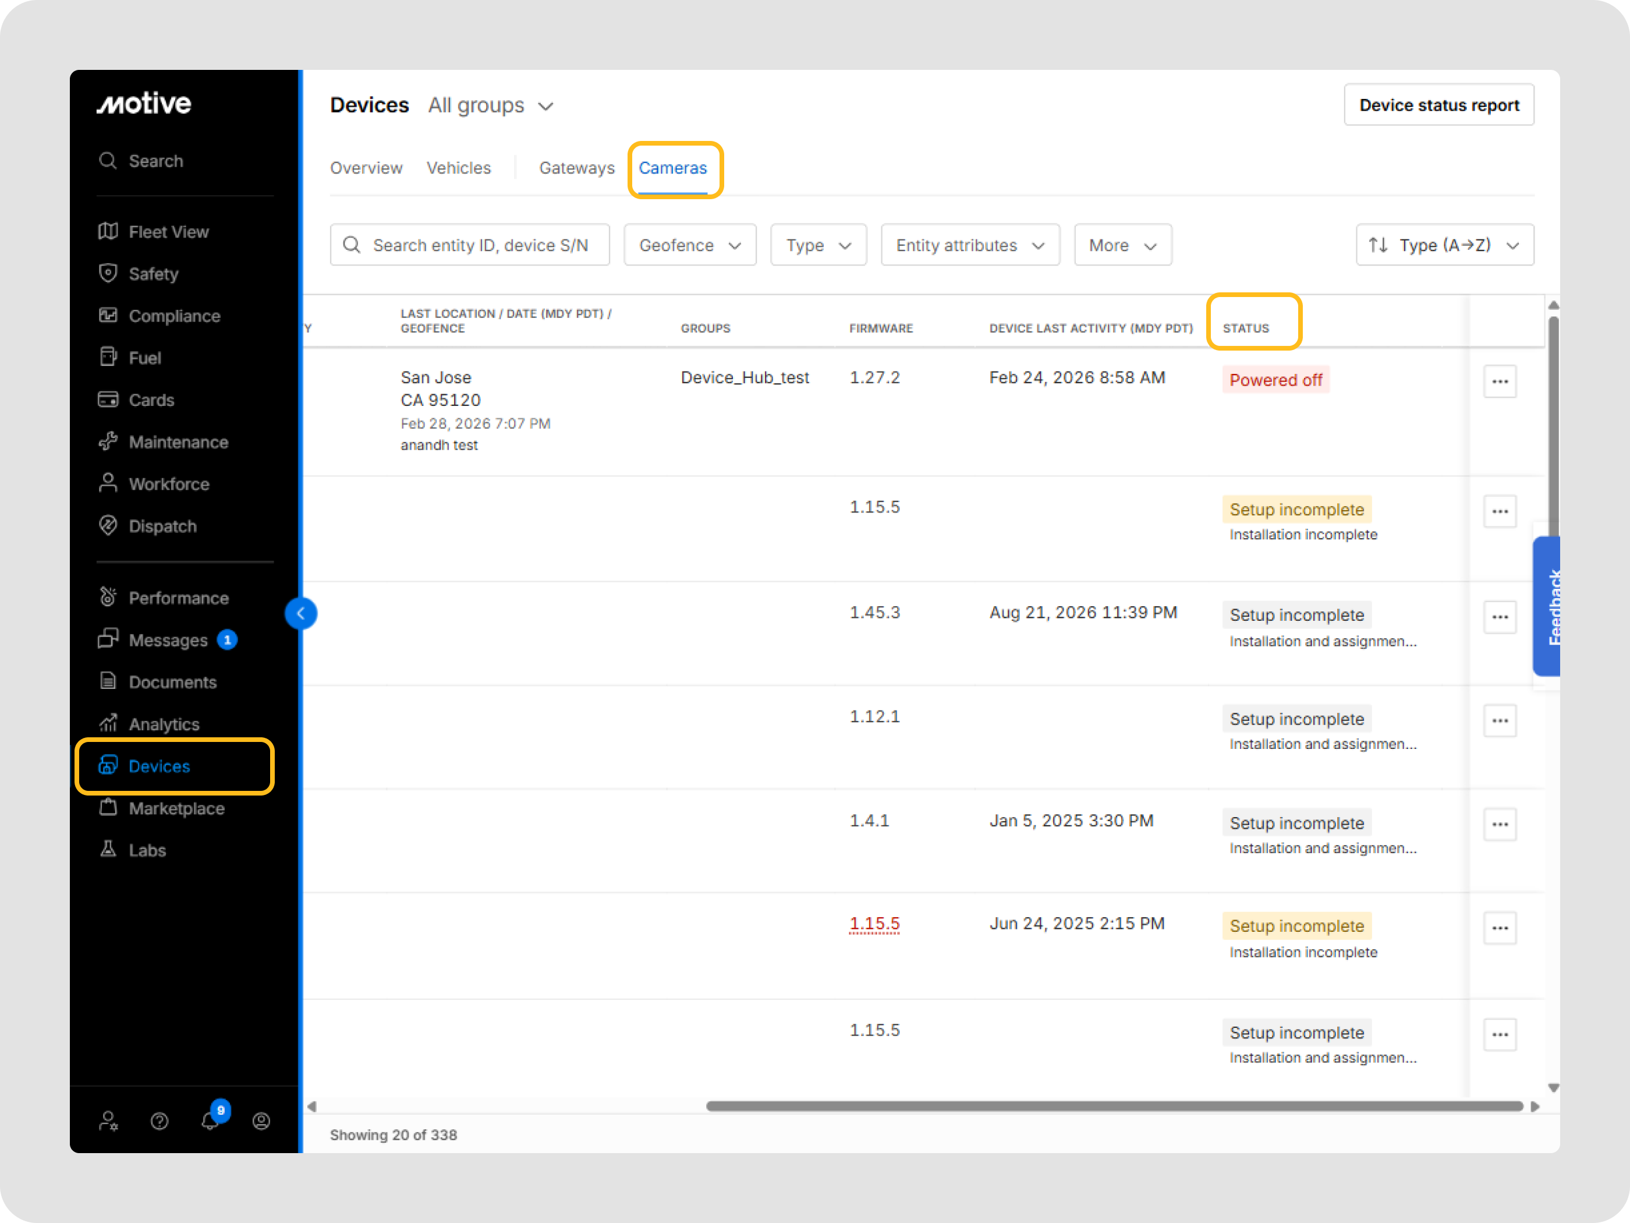Screen dimensions: 1630x1223
Task: Click Device status report button
Action: (x=1439, y=105)
